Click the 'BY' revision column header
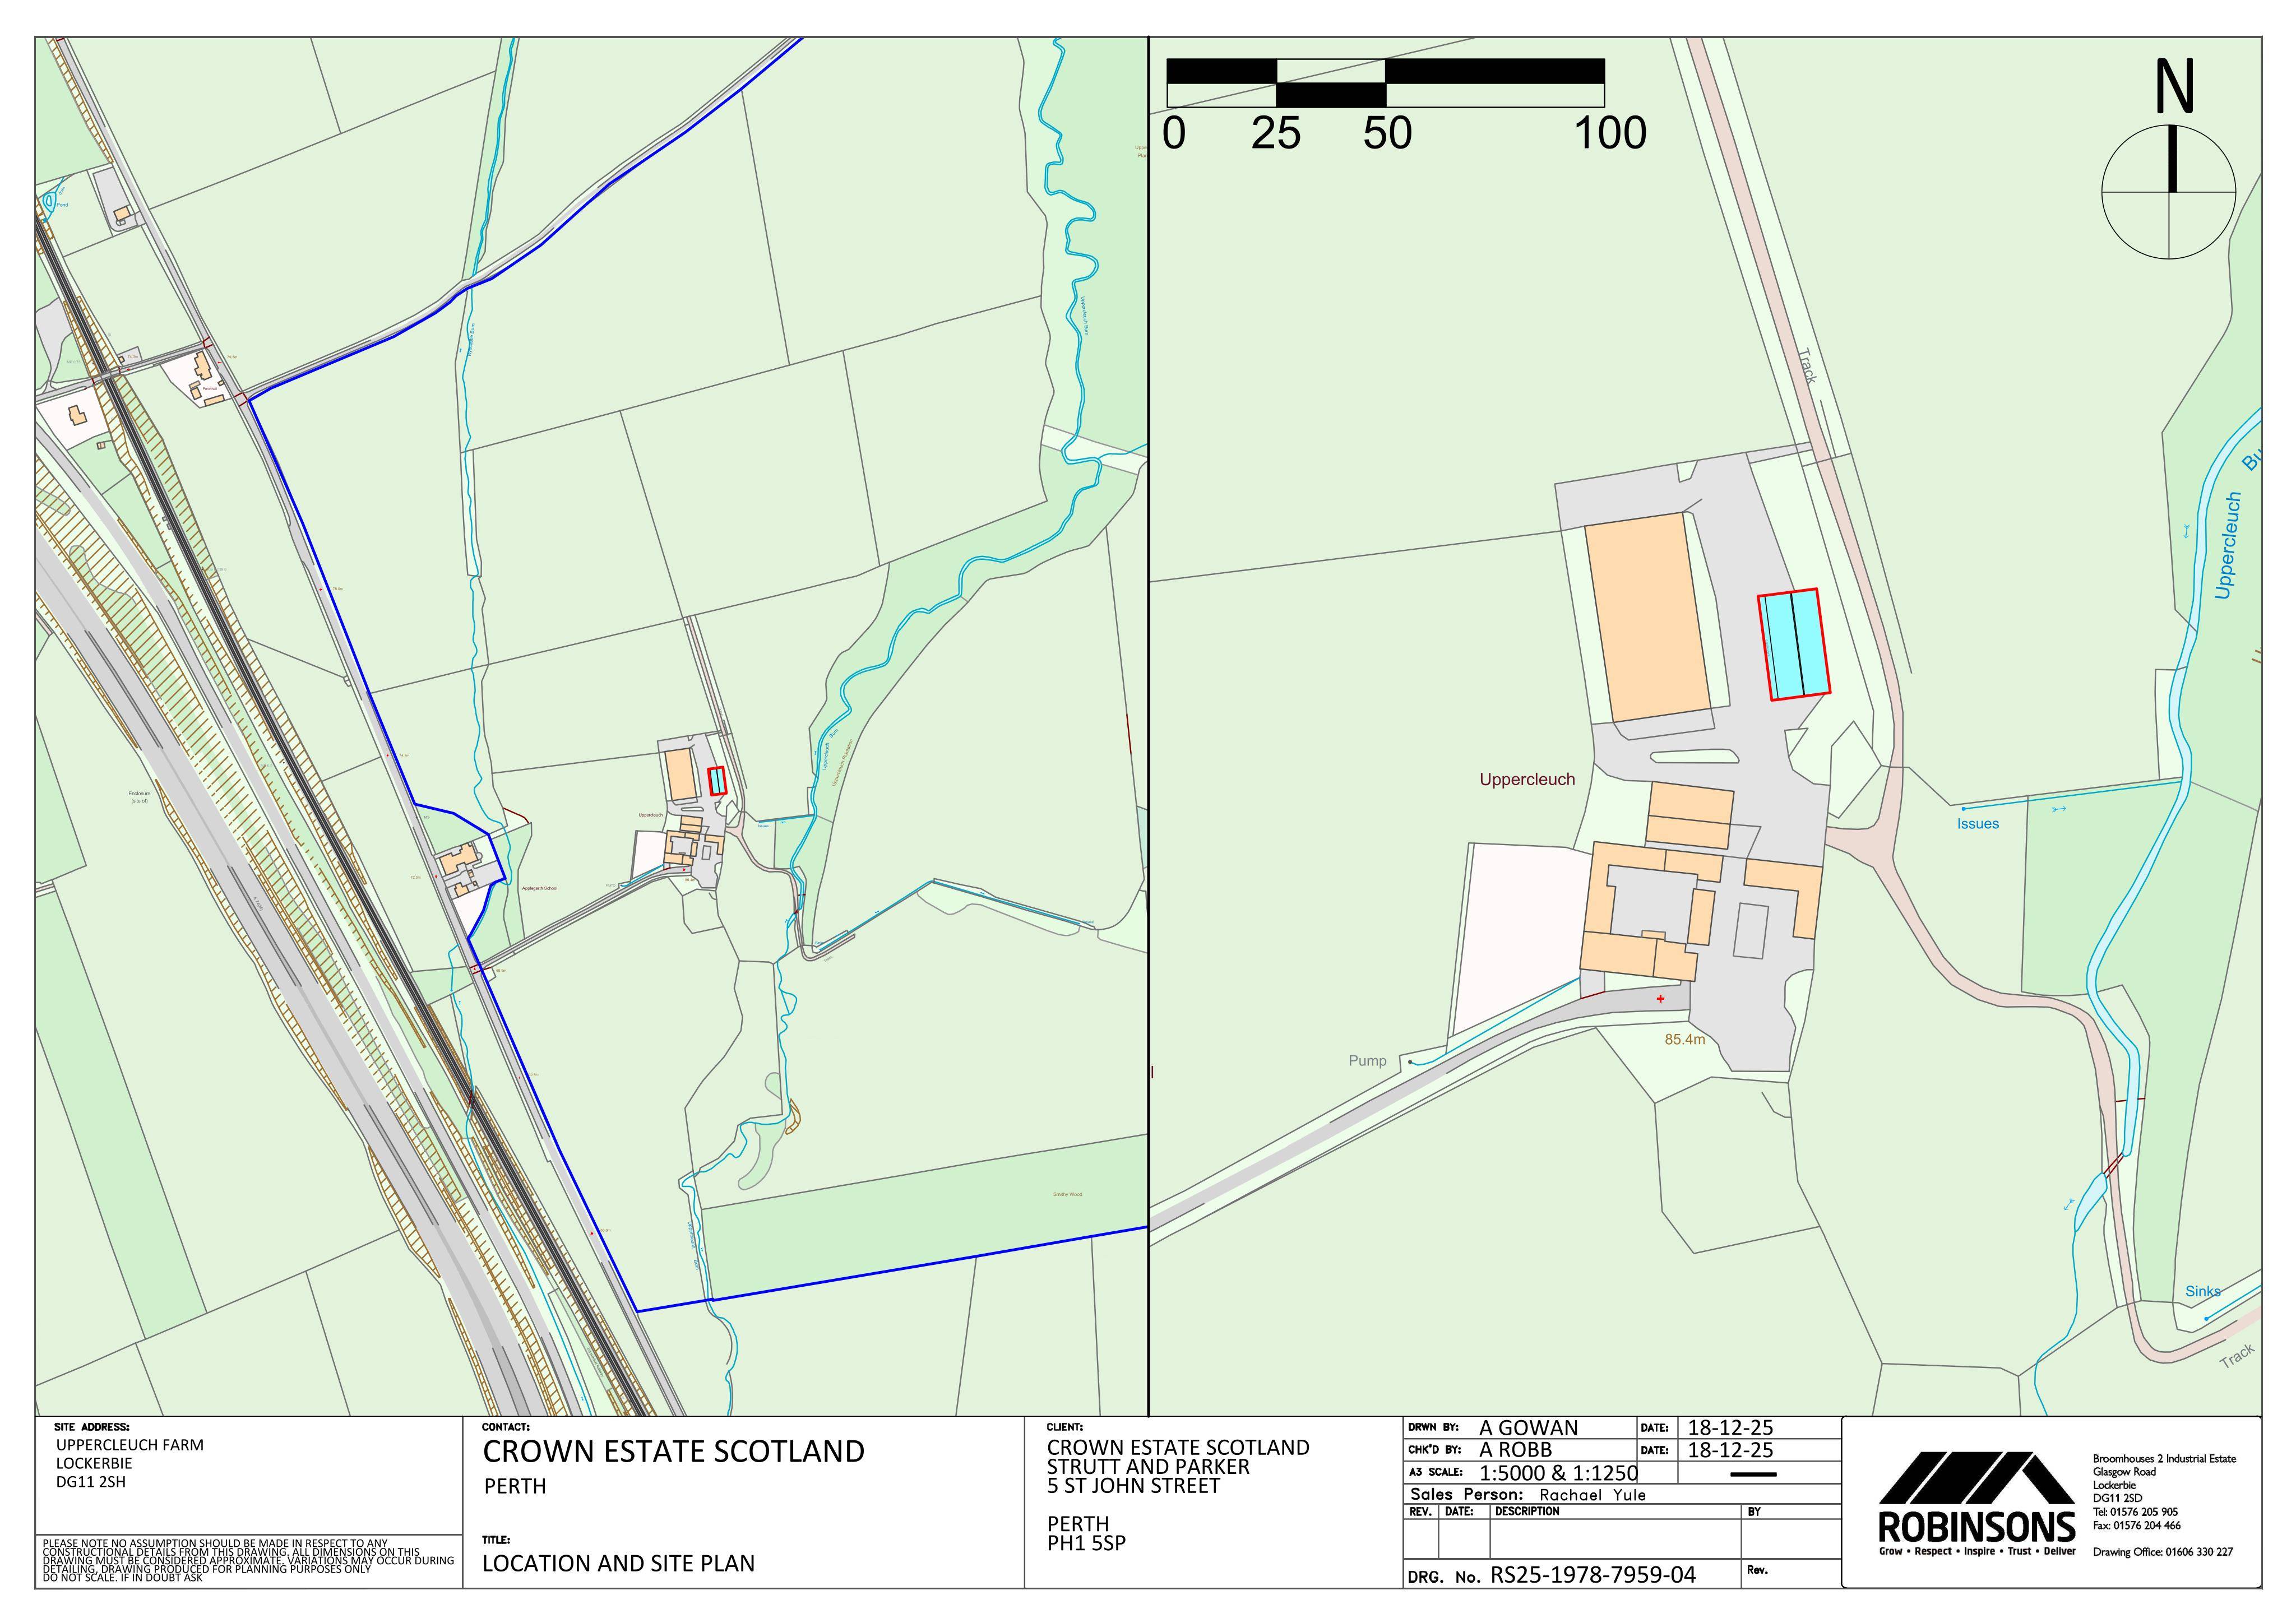This screenshot has width=2296, height=1623. point(1754,1512)
